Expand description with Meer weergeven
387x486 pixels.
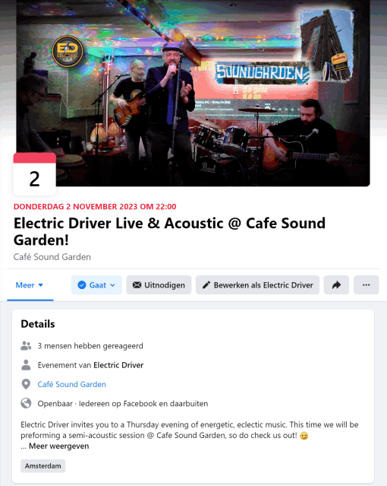[58, 446]
